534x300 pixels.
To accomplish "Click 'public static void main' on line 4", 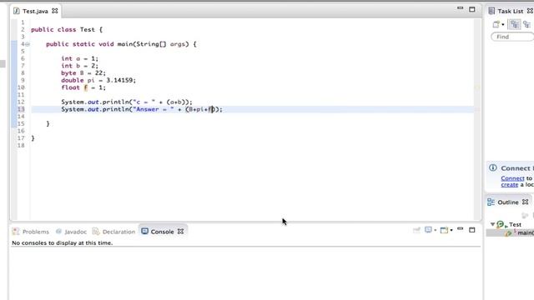I will tap(89, 44).
